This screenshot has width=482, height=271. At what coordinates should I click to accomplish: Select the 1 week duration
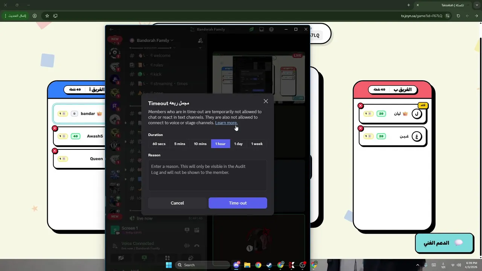[257, 144]
